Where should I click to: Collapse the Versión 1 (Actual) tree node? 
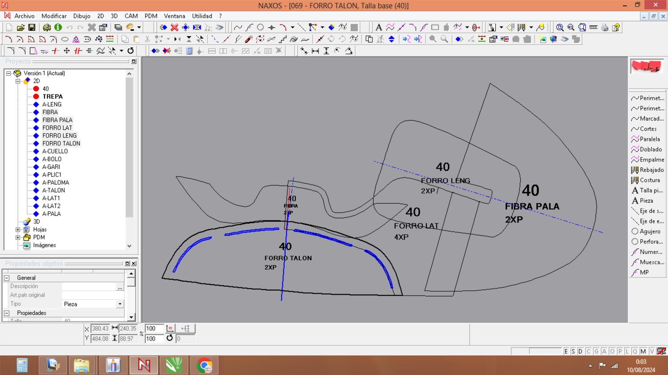pos(8,73)
